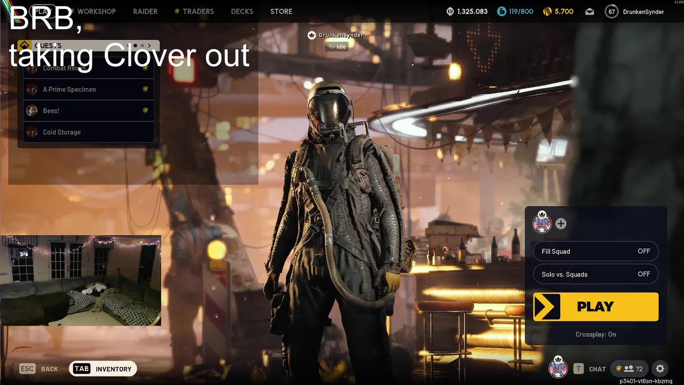The height and width of the screenshot is (385, 684).
Task: Click the webcam feed thumbnail
Action: pyautogui.click(x=81, y=280)
